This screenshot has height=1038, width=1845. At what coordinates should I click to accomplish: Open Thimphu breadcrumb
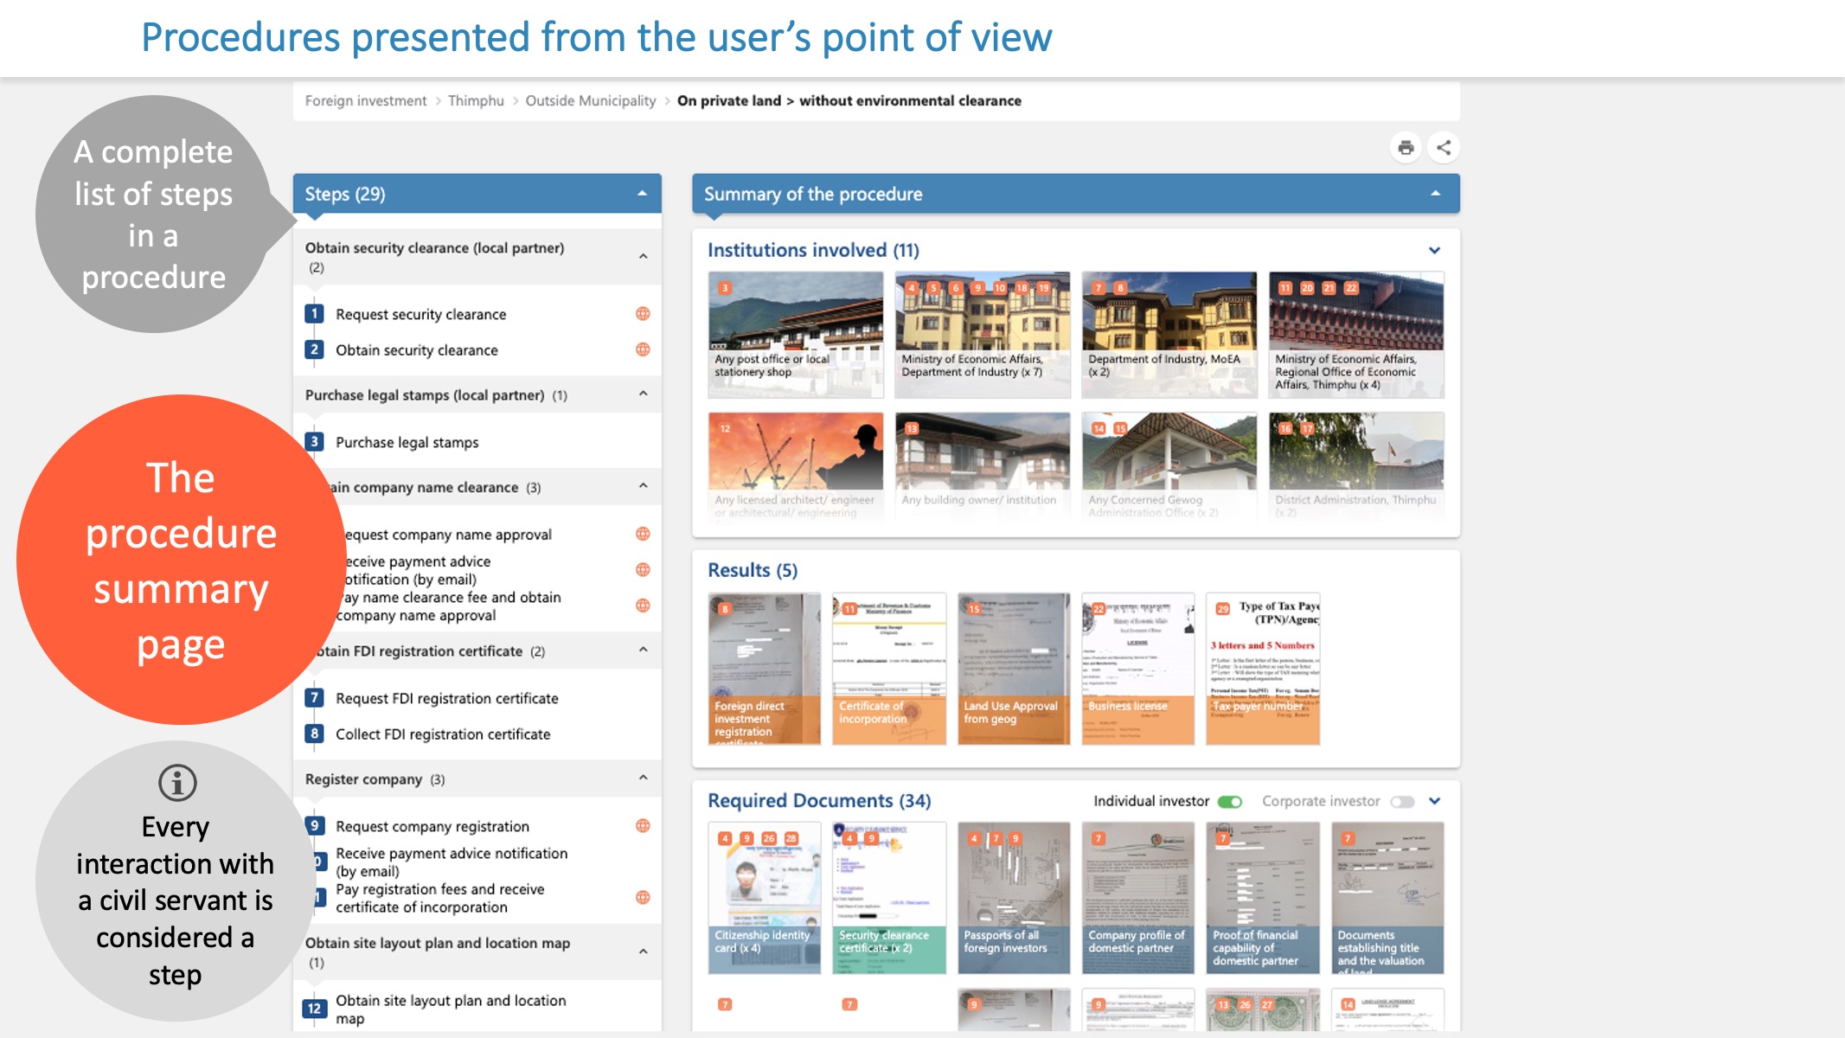[x=476, y=100]
